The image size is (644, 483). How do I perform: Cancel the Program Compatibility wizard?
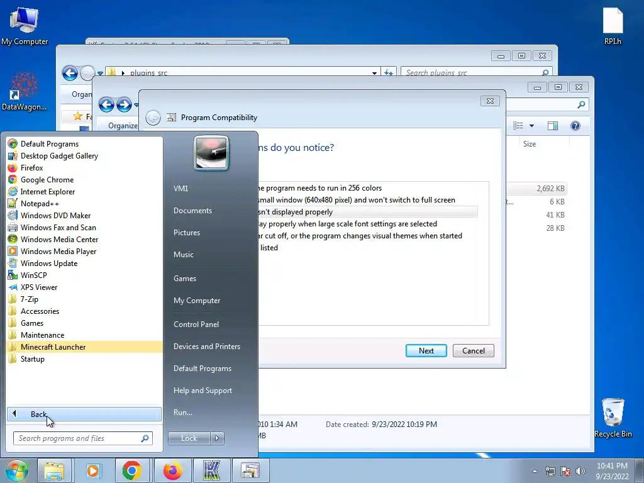[x=473, y=351]
